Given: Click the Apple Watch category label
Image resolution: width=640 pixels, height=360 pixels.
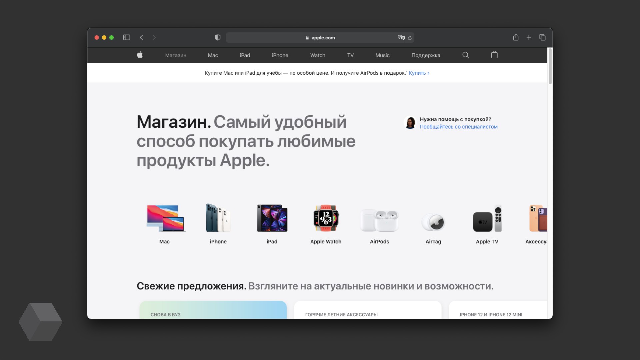Looking at the screenshot, I should click(x=326, y=242).
